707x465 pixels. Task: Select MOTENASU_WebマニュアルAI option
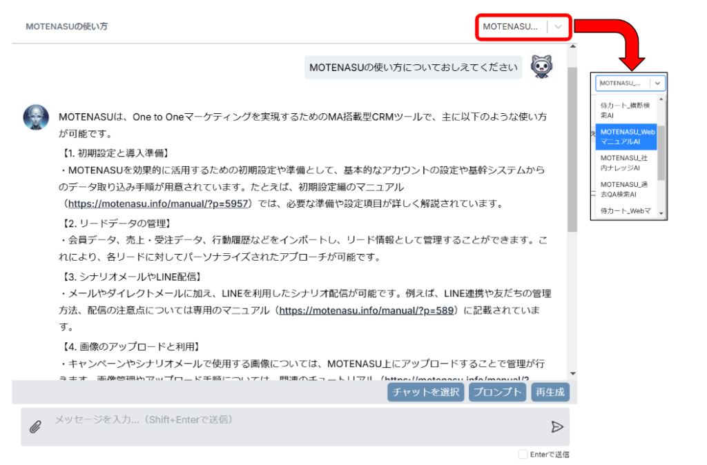pos(626,137)
